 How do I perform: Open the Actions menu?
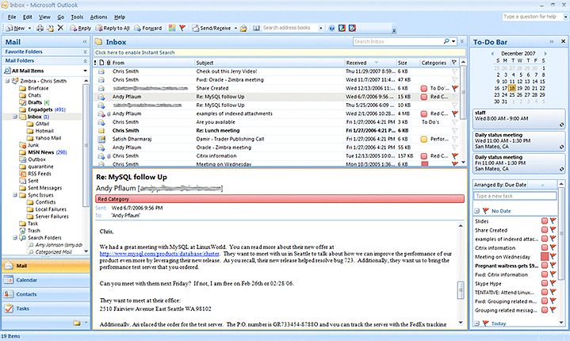pos(99,16)
